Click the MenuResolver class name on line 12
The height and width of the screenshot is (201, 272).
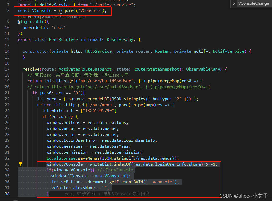click(x=63, y=39)
